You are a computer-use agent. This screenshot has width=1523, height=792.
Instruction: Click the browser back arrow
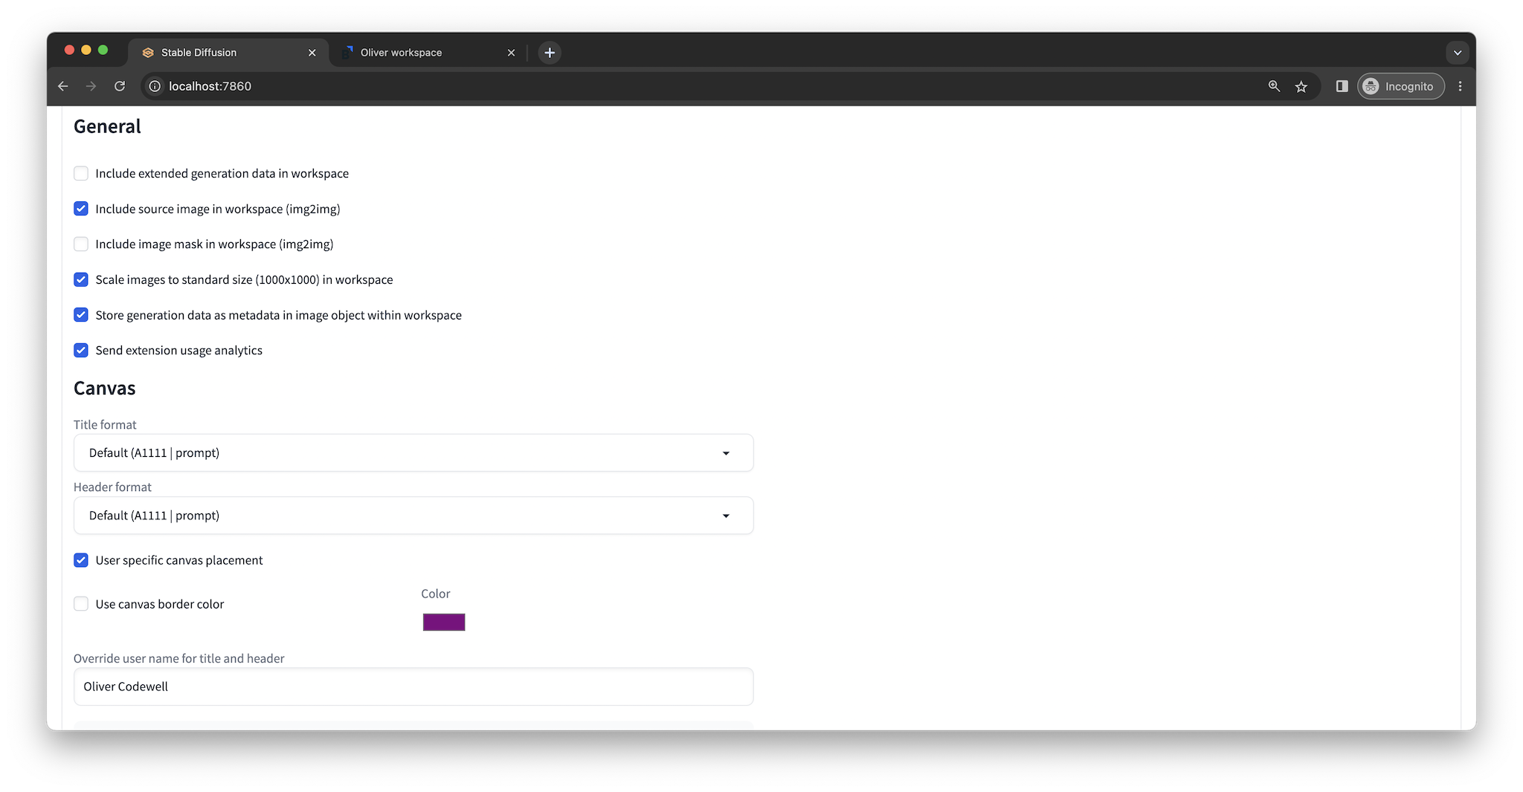pos(63,86)
